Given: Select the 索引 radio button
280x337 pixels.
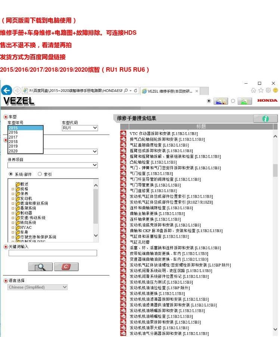Looking at the screenshot, I should pos(40,174).
